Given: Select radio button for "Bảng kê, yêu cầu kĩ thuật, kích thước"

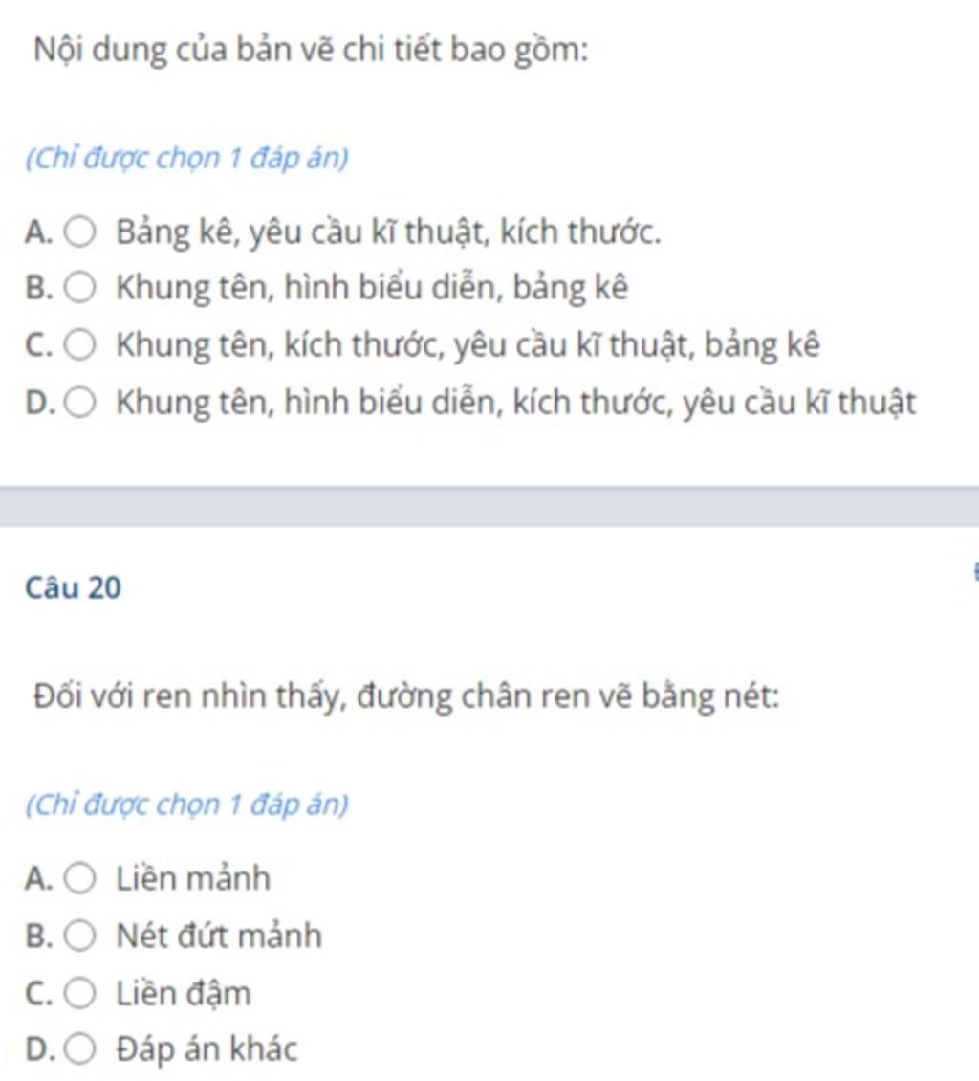Looking at the screenshot, I should [x=79, y=232].
